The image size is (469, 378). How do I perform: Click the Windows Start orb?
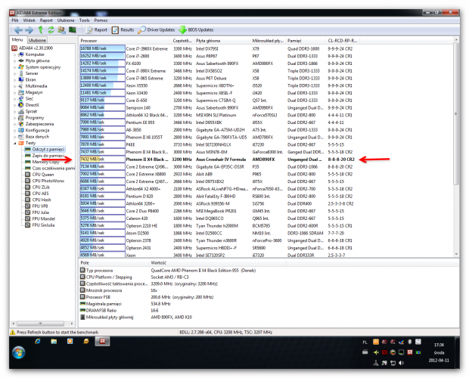pos(16,352)
